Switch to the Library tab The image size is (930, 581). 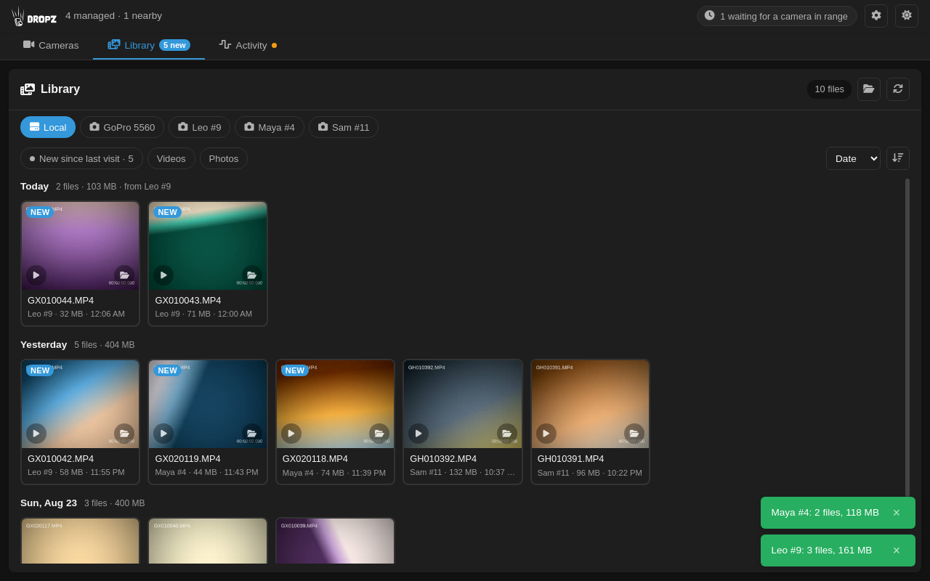pos(149,45)
